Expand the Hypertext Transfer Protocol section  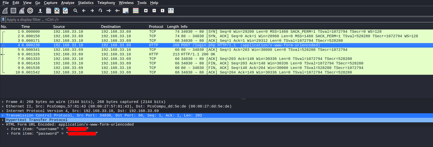pos(3,120)
